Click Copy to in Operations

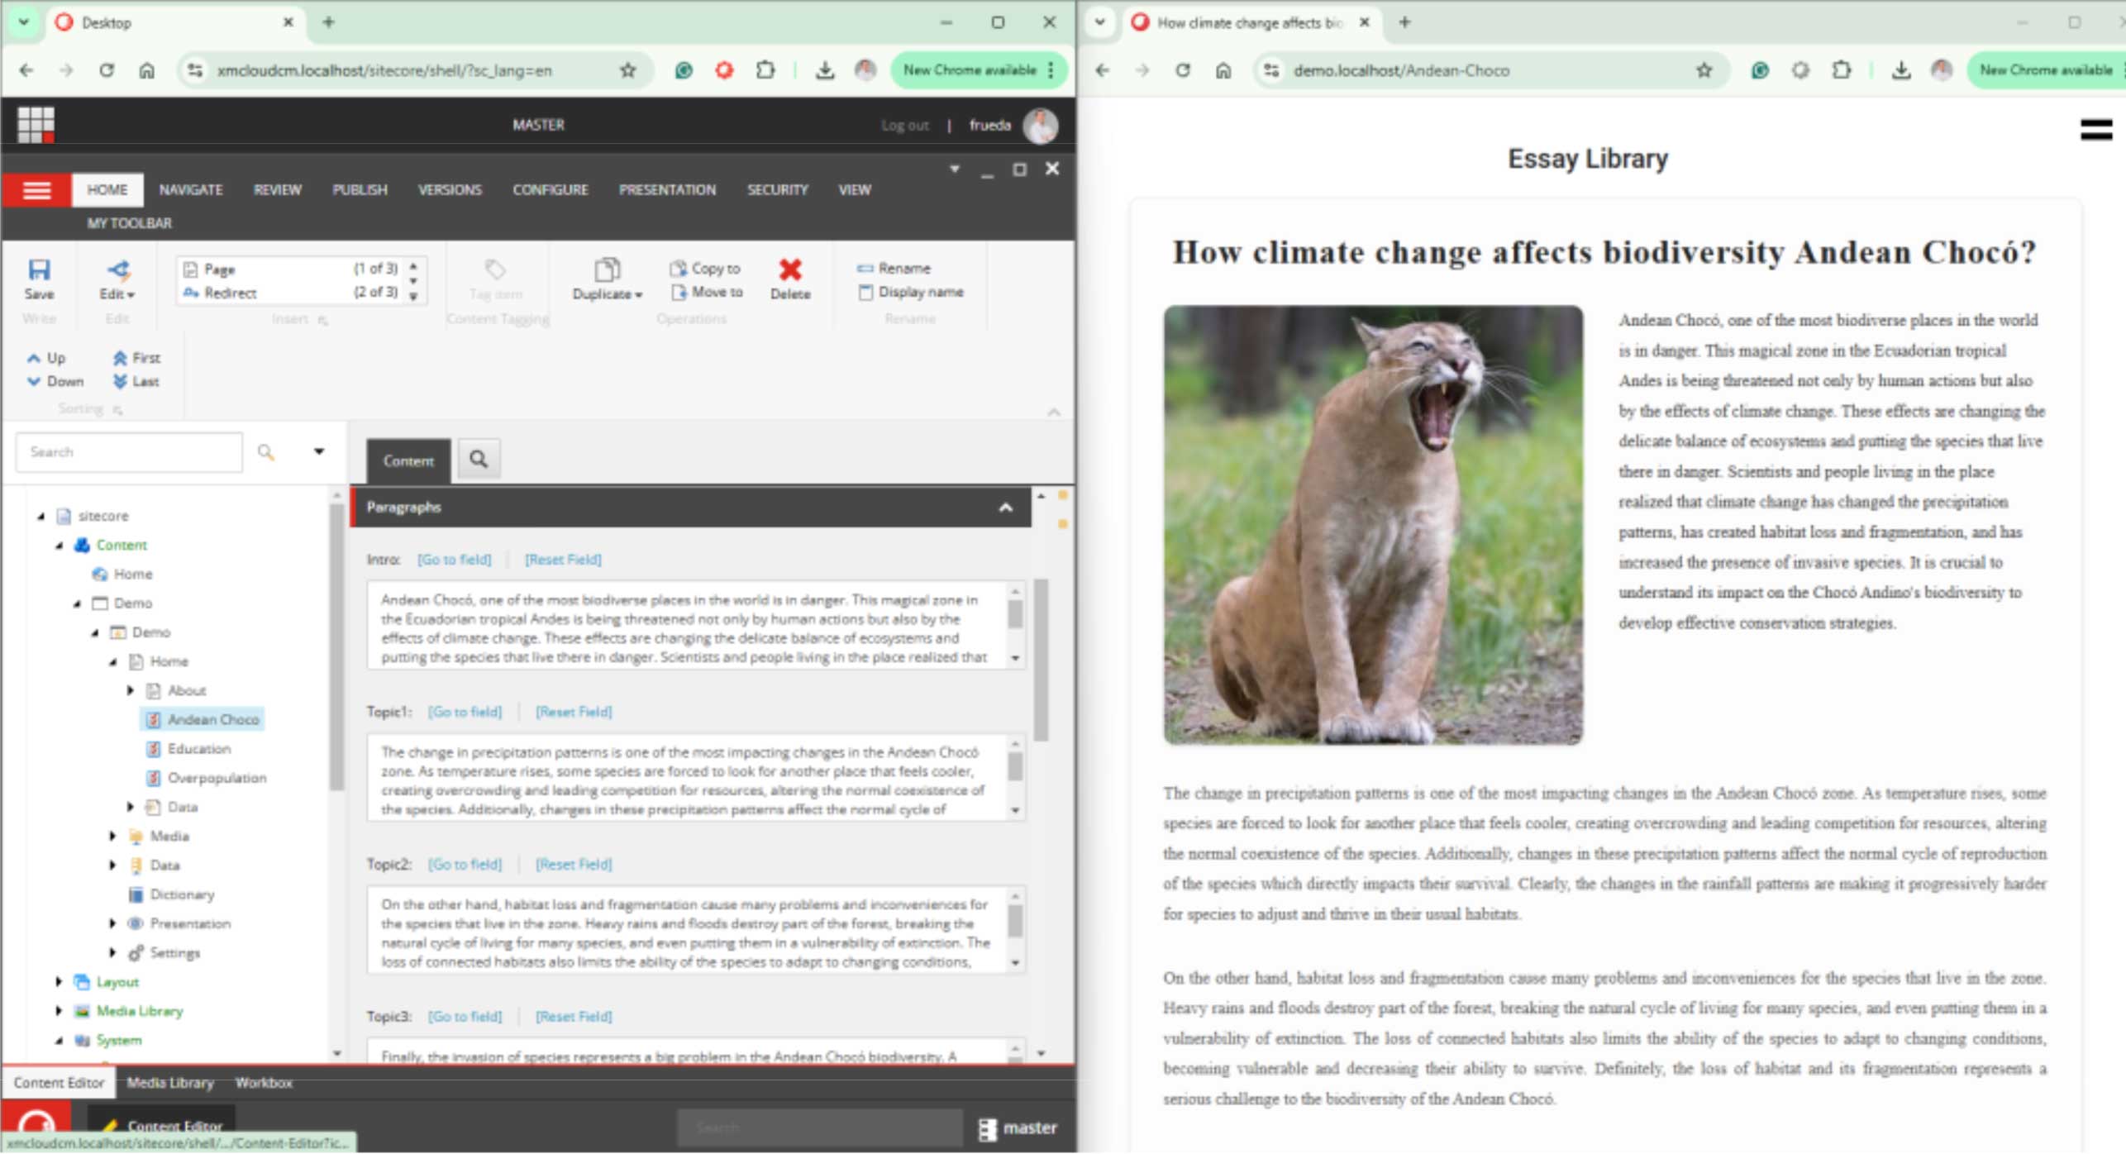pyautogui.click(x=705, y=268)
